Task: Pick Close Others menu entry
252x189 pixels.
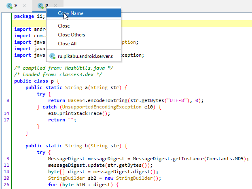Action: pyautogui.click(x=71, y=35)
